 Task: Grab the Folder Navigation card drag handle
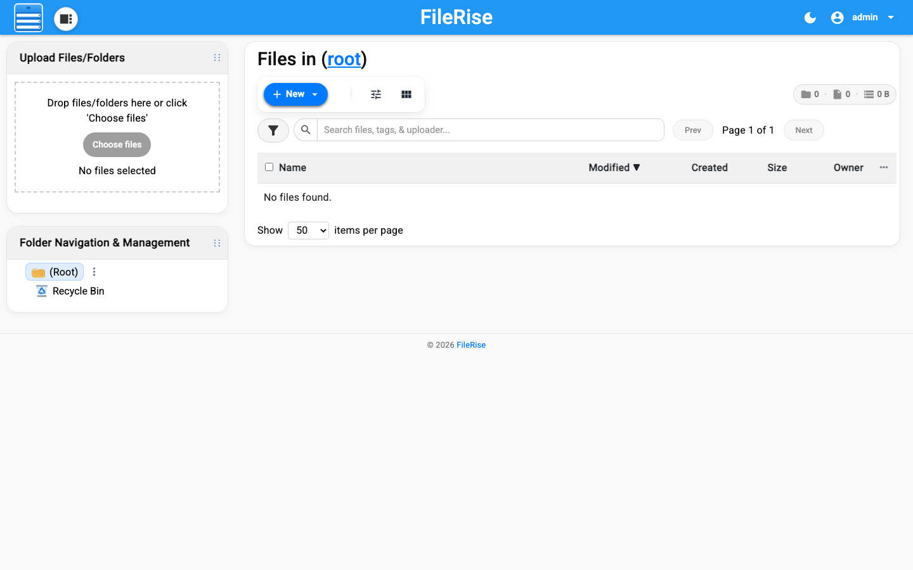pos(217,243)
